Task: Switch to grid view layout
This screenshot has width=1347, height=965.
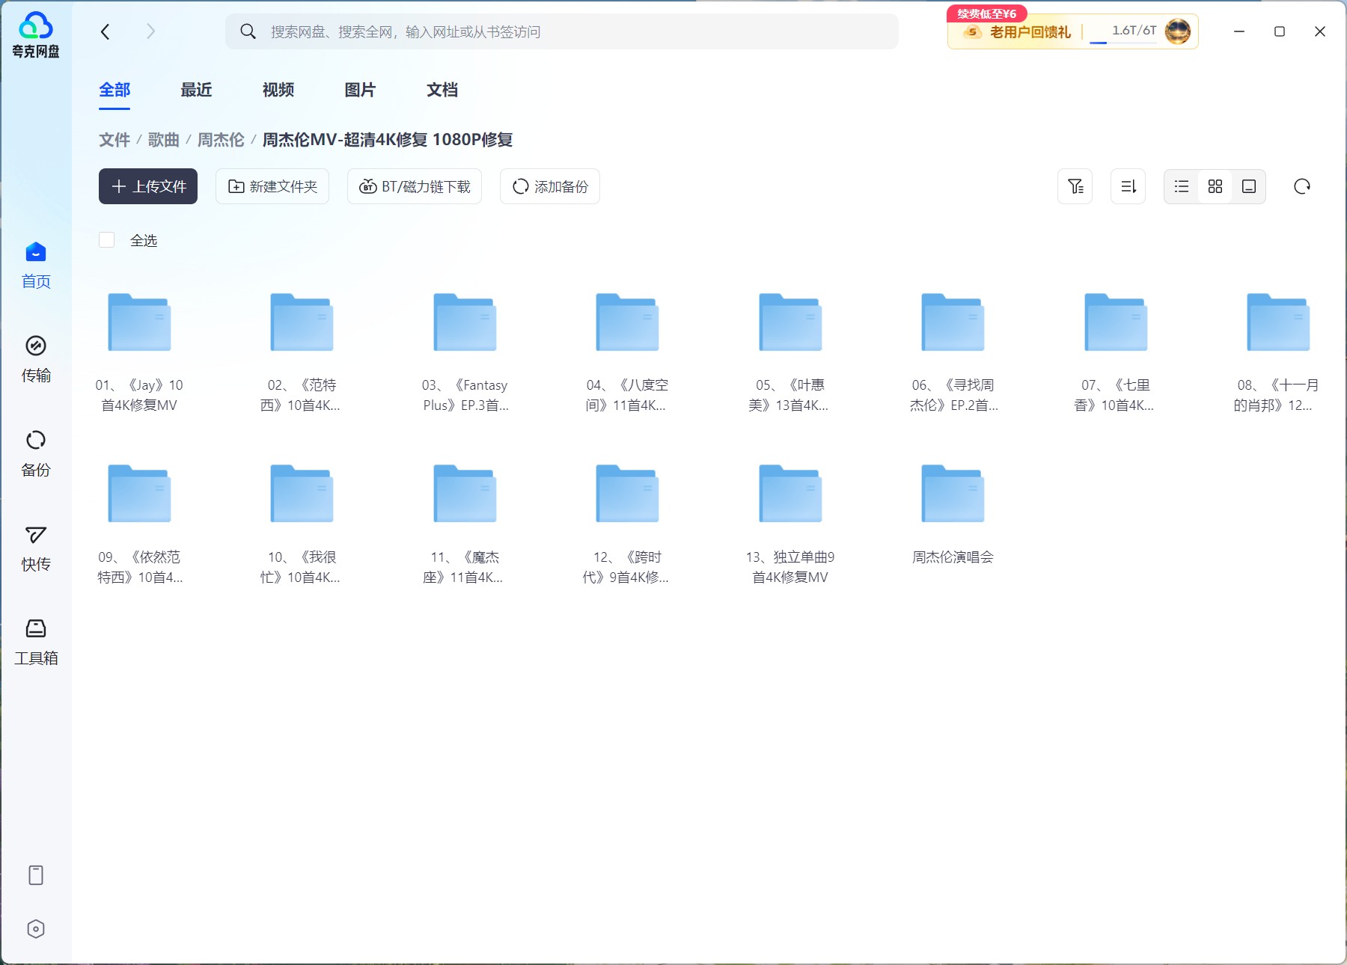Action: [1215, 186]
